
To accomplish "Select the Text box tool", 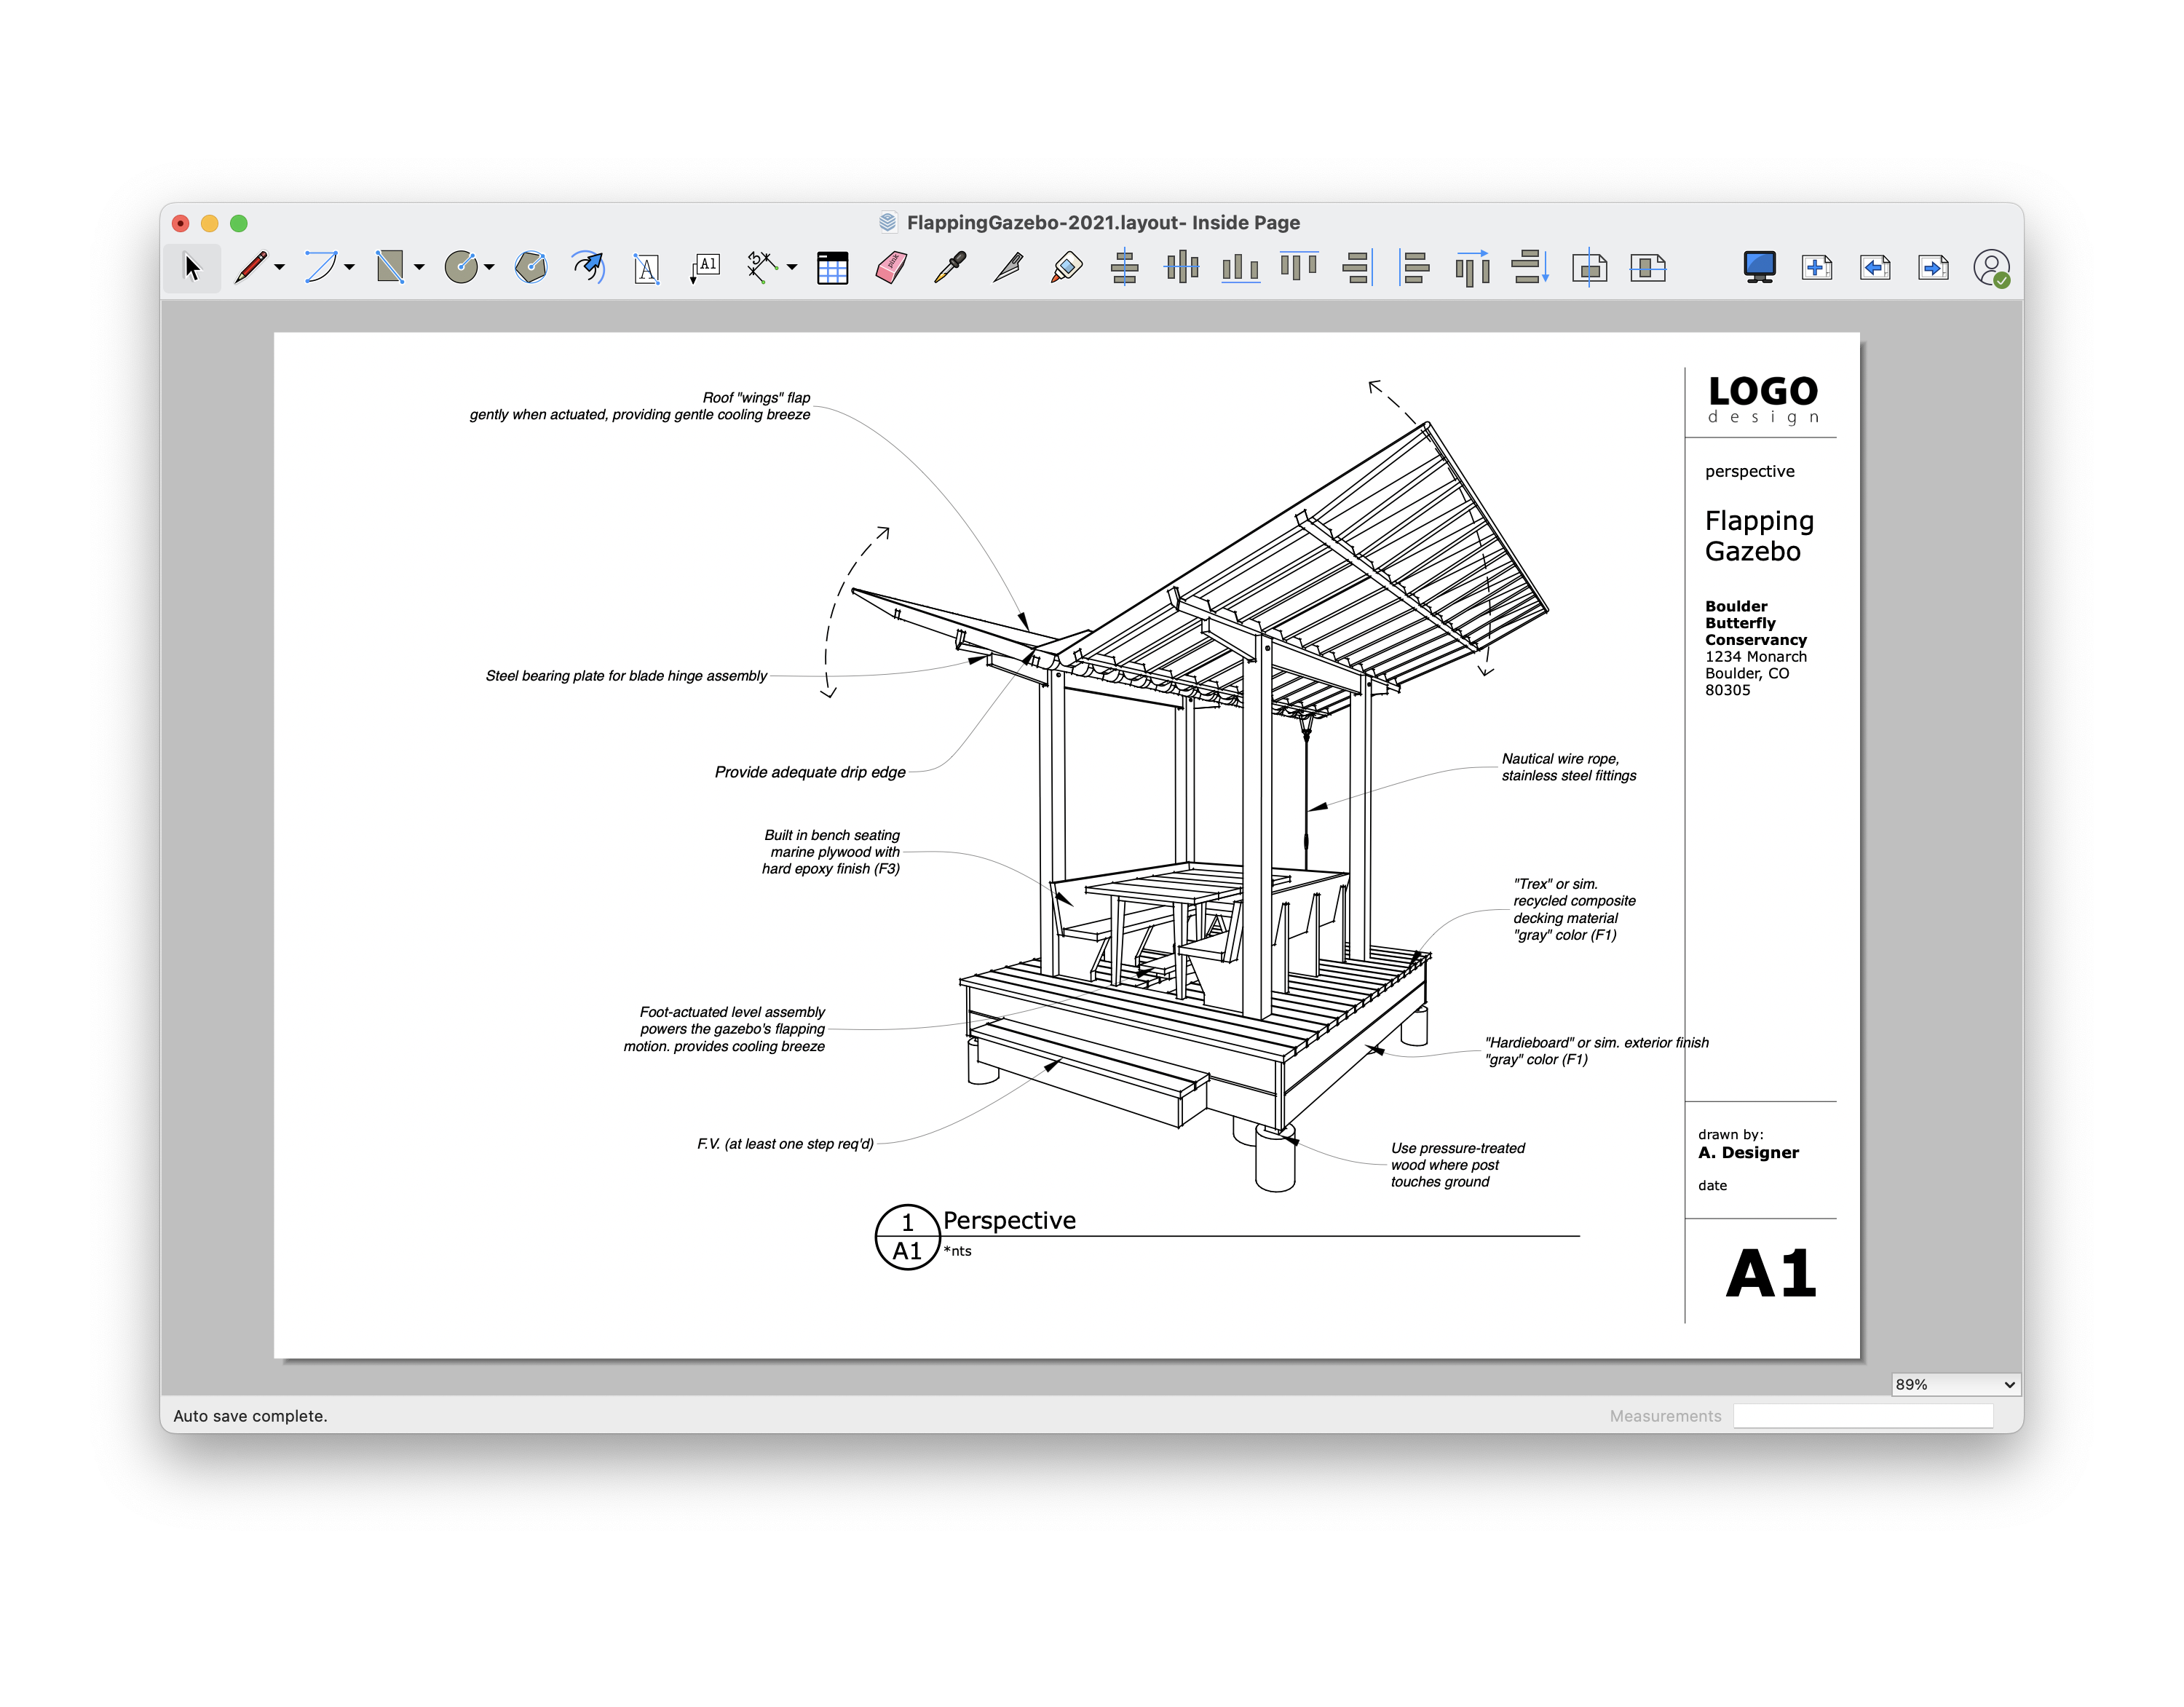I will coord(647,268).
